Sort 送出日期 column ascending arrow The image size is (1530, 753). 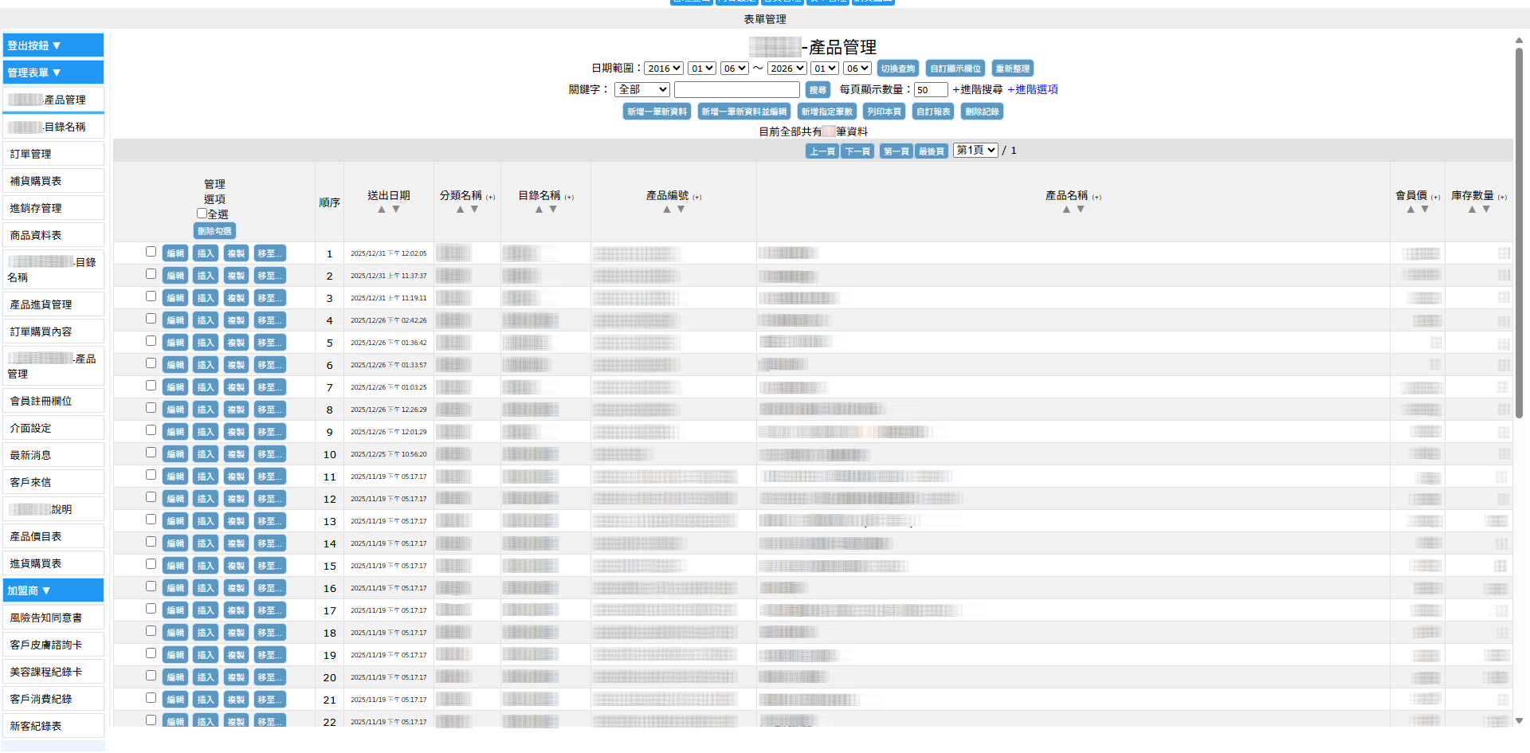point(382,210)
